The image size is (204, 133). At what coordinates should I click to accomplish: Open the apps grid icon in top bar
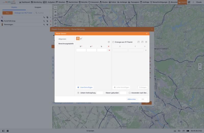(189, 2)
